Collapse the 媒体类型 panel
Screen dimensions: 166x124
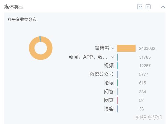[x=163, y=7]
